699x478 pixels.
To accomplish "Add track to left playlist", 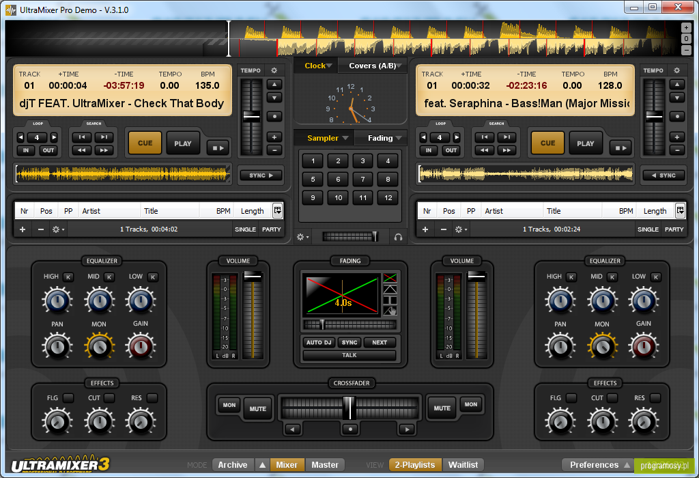I will coord(23,229).
